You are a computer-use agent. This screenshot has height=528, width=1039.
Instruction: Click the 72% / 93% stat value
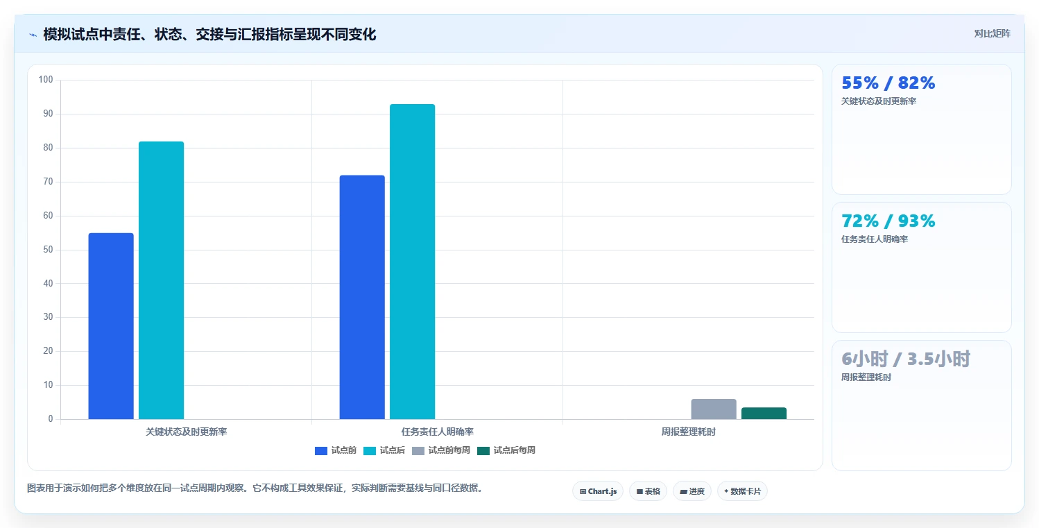(888, 221)
